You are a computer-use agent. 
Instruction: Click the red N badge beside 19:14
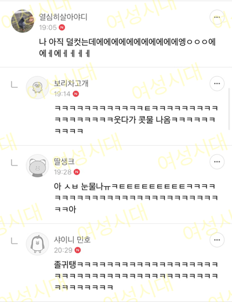click(76, 94)
